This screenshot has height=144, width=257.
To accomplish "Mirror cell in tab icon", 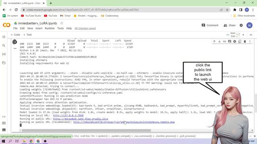I will click(240, 42).
